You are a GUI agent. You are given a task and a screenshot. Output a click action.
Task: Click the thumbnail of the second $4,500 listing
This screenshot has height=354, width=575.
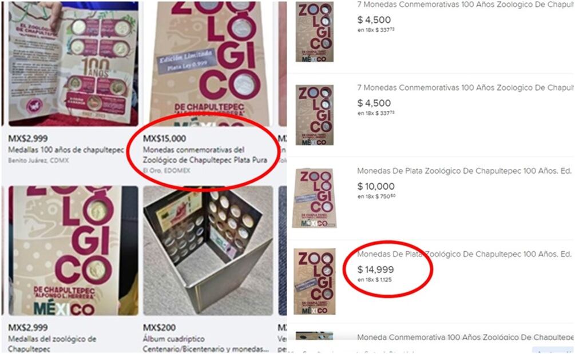(315, 115)
